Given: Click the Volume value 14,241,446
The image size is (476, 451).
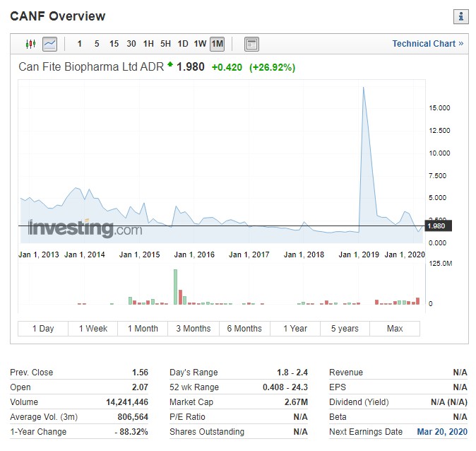Looking at the screenshot, I should point(127,402).
